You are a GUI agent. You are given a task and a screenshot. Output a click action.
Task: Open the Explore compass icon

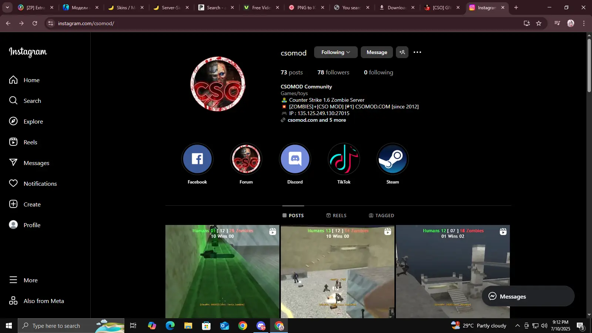click(13, 121)
